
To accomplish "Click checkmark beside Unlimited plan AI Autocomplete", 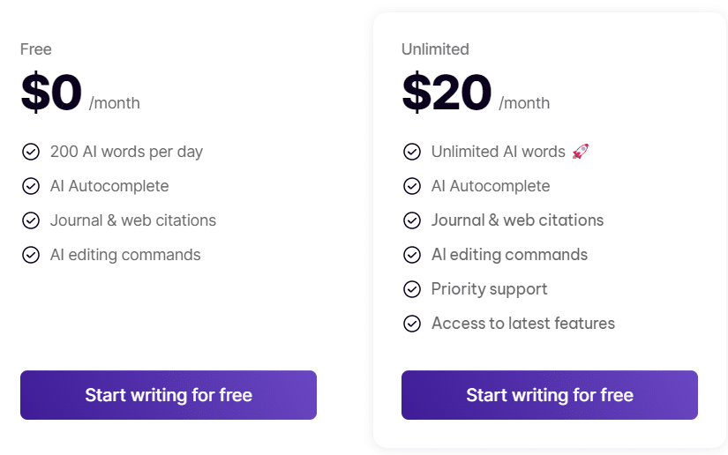I will (x=412, y=186).
